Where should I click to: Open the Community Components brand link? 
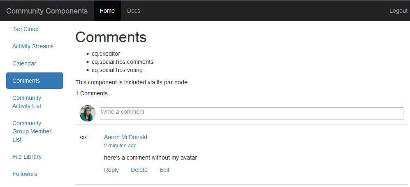(47, 11)
